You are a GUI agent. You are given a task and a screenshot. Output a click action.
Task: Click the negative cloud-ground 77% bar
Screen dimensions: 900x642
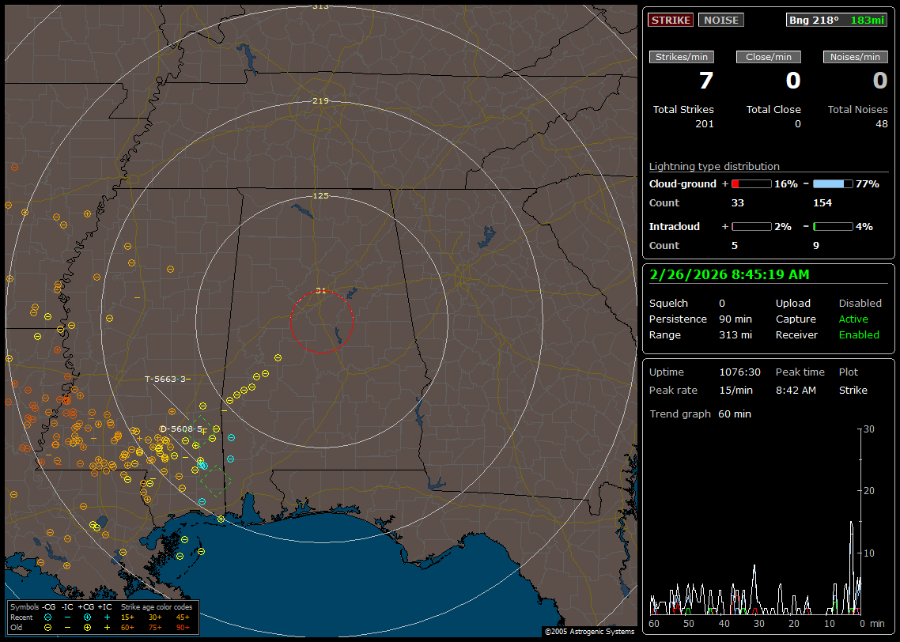coord(833,183)
